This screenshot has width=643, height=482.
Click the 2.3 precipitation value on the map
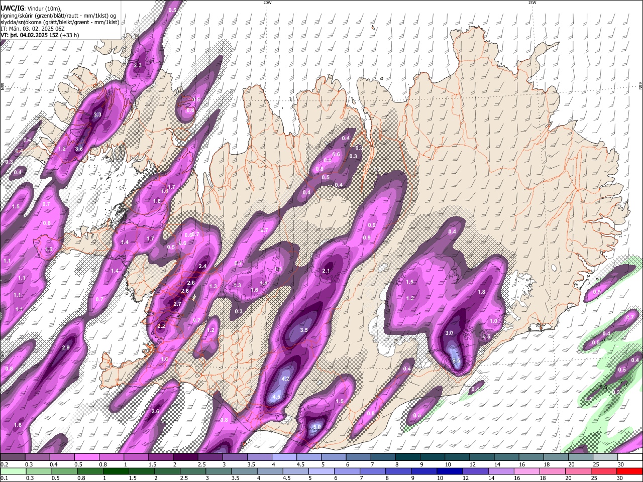pyautogui.click(x=138, y=65)
